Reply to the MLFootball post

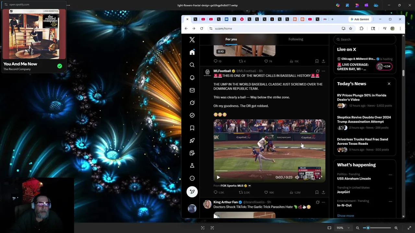pyautogui.click(x=219, y=192)
